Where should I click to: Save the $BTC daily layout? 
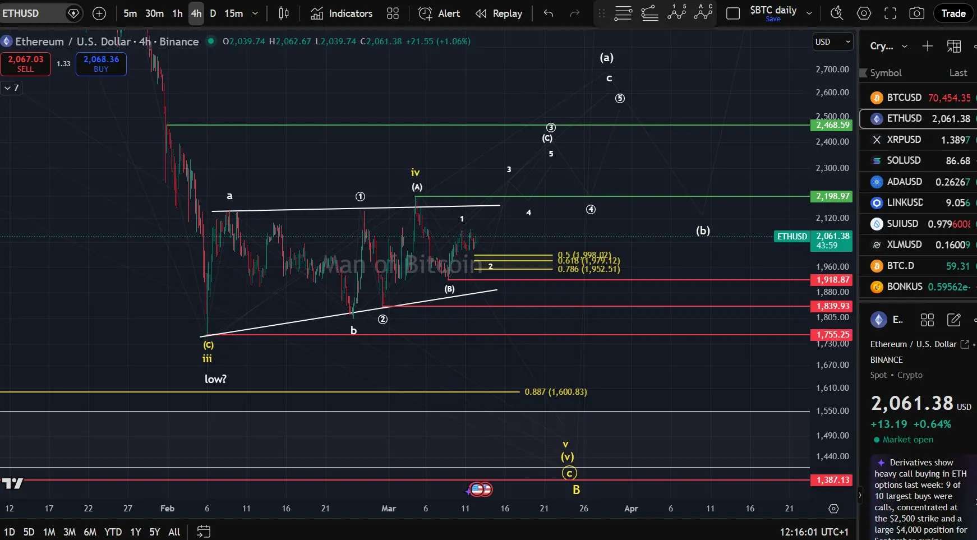pos(773,19)
